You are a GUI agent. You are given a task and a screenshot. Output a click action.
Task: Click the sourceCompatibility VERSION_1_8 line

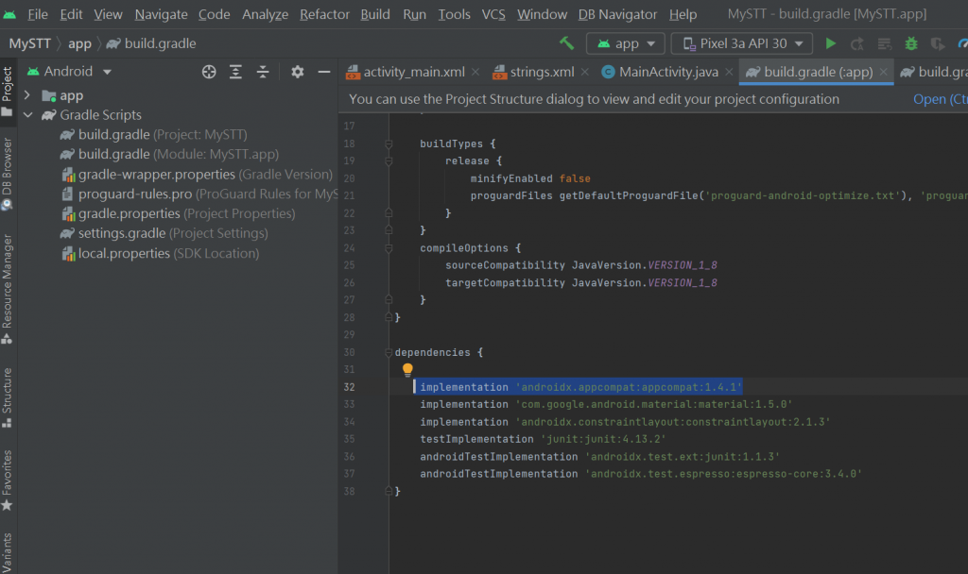coord(581,265)
